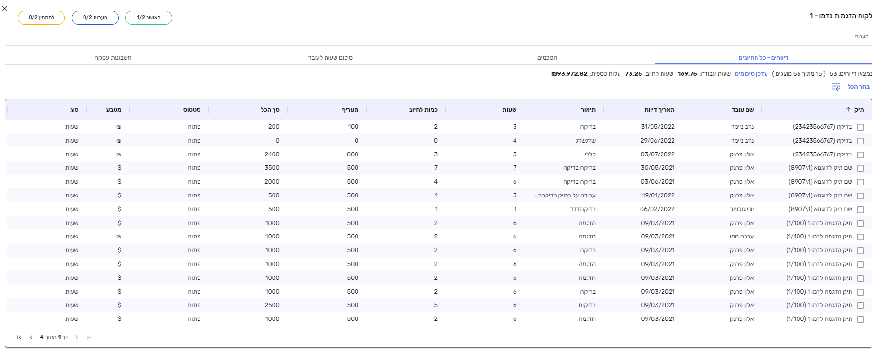Switch to the הסכמים tab
The width and height of the screenshot is (872, 349).
[547, 58]
